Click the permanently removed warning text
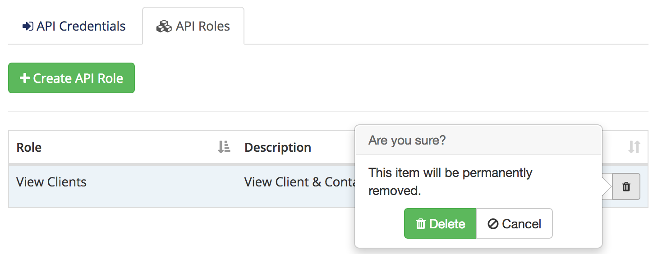 coord(451,181)
